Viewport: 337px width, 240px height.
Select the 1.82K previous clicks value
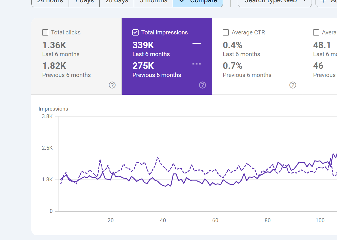(x=54, y=66)
